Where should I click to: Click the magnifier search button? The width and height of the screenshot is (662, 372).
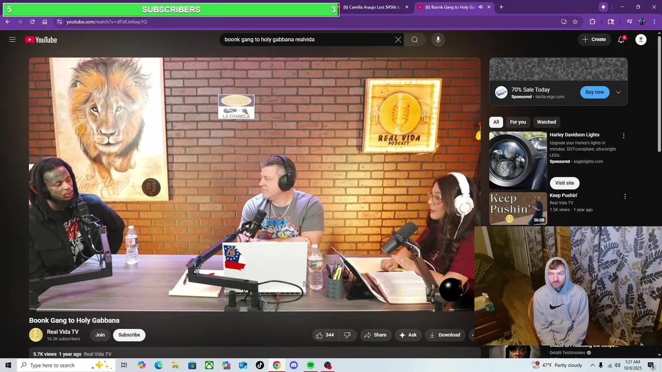pos(415,40)
